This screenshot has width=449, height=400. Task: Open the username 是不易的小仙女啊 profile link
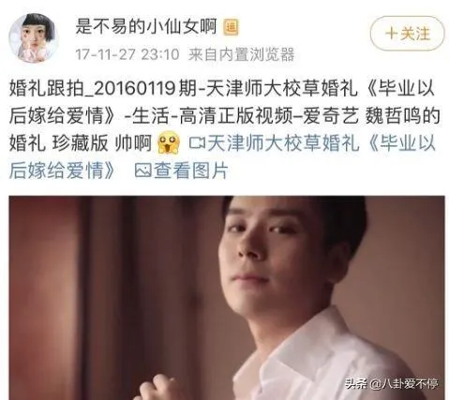146,26
